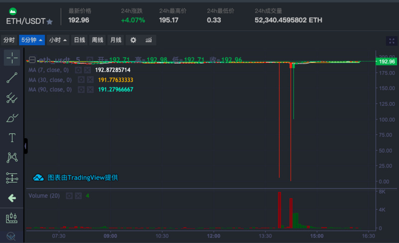Select the brush drawing tool
This screenshot has height=243, width=399.
click(x=11, y=118)
